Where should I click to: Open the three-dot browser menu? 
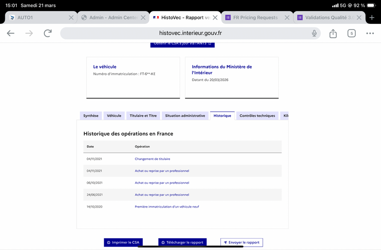[370, 33]
